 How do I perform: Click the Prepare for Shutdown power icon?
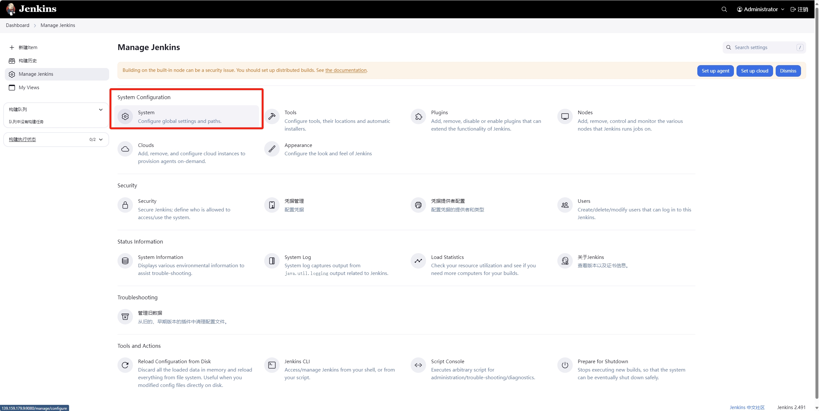pyautogui.click(x=565, y=365)
